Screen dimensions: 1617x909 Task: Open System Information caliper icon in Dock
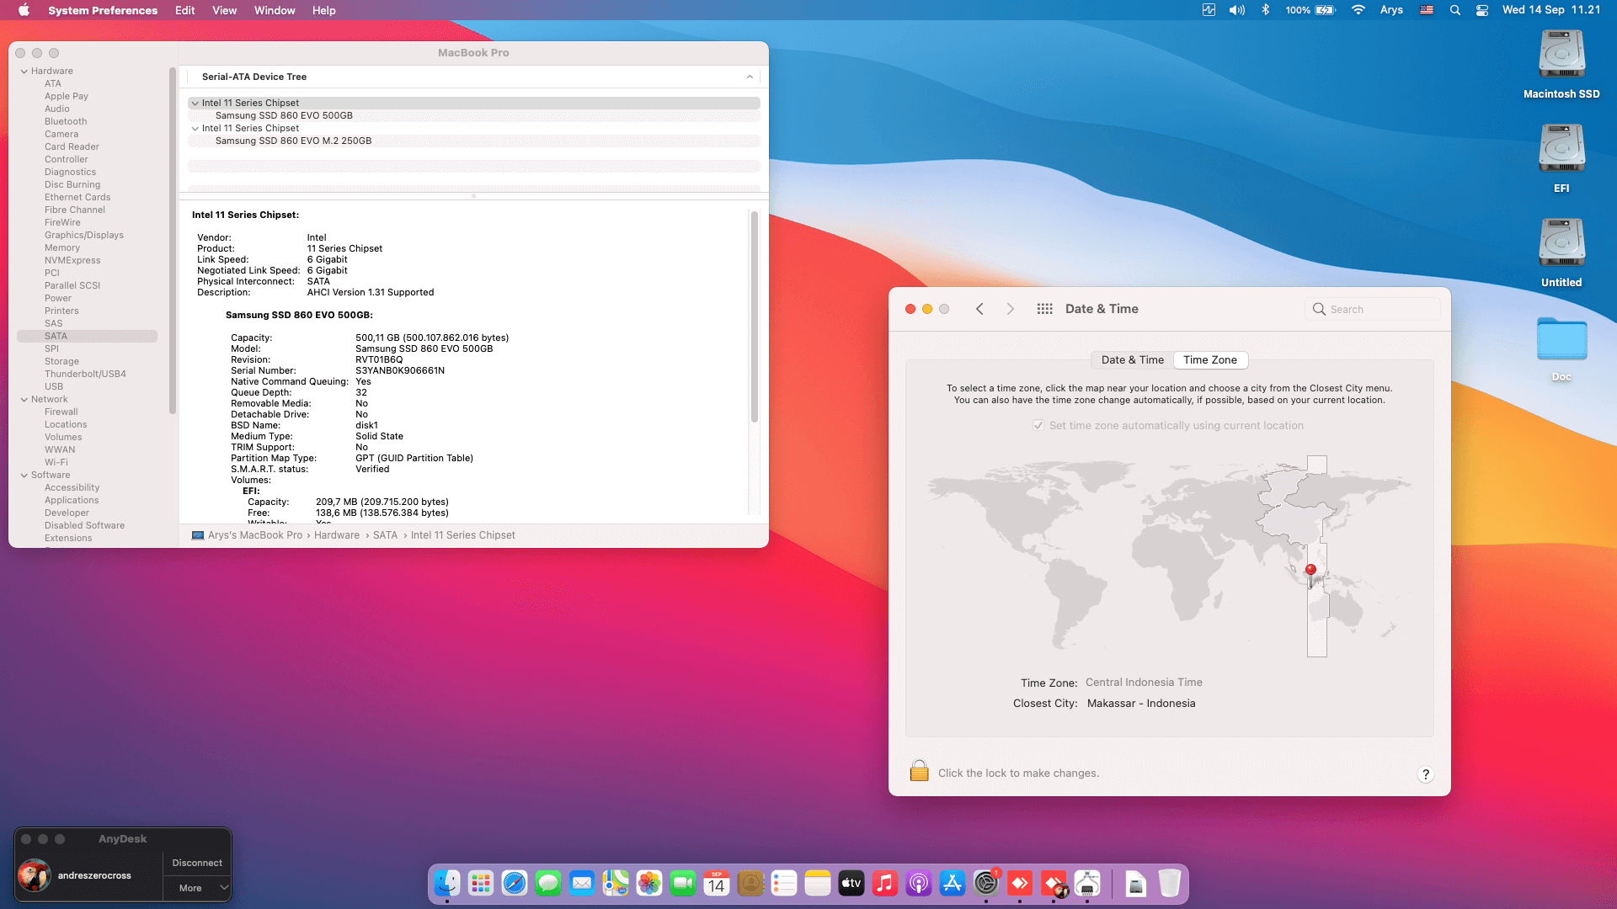1087,883
